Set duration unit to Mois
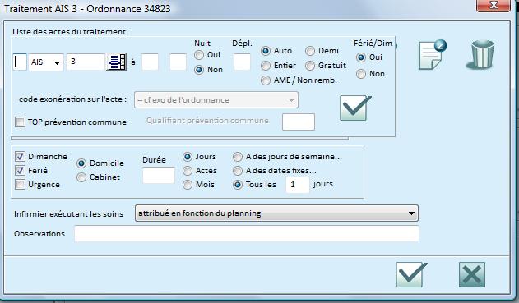519x303 pixels. click(x=188, y=185)
